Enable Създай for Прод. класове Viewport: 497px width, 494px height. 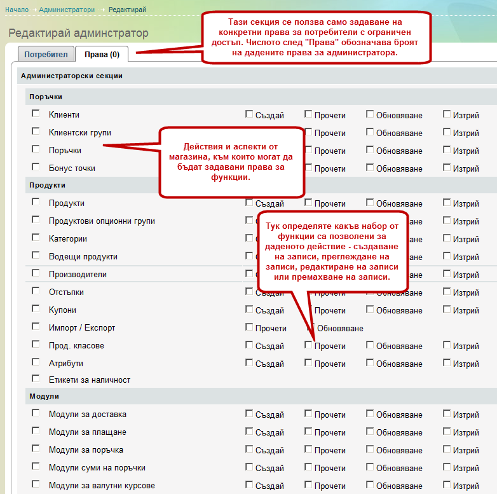click(250, 345)
